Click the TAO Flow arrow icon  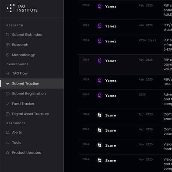click(x=7, y=74)
